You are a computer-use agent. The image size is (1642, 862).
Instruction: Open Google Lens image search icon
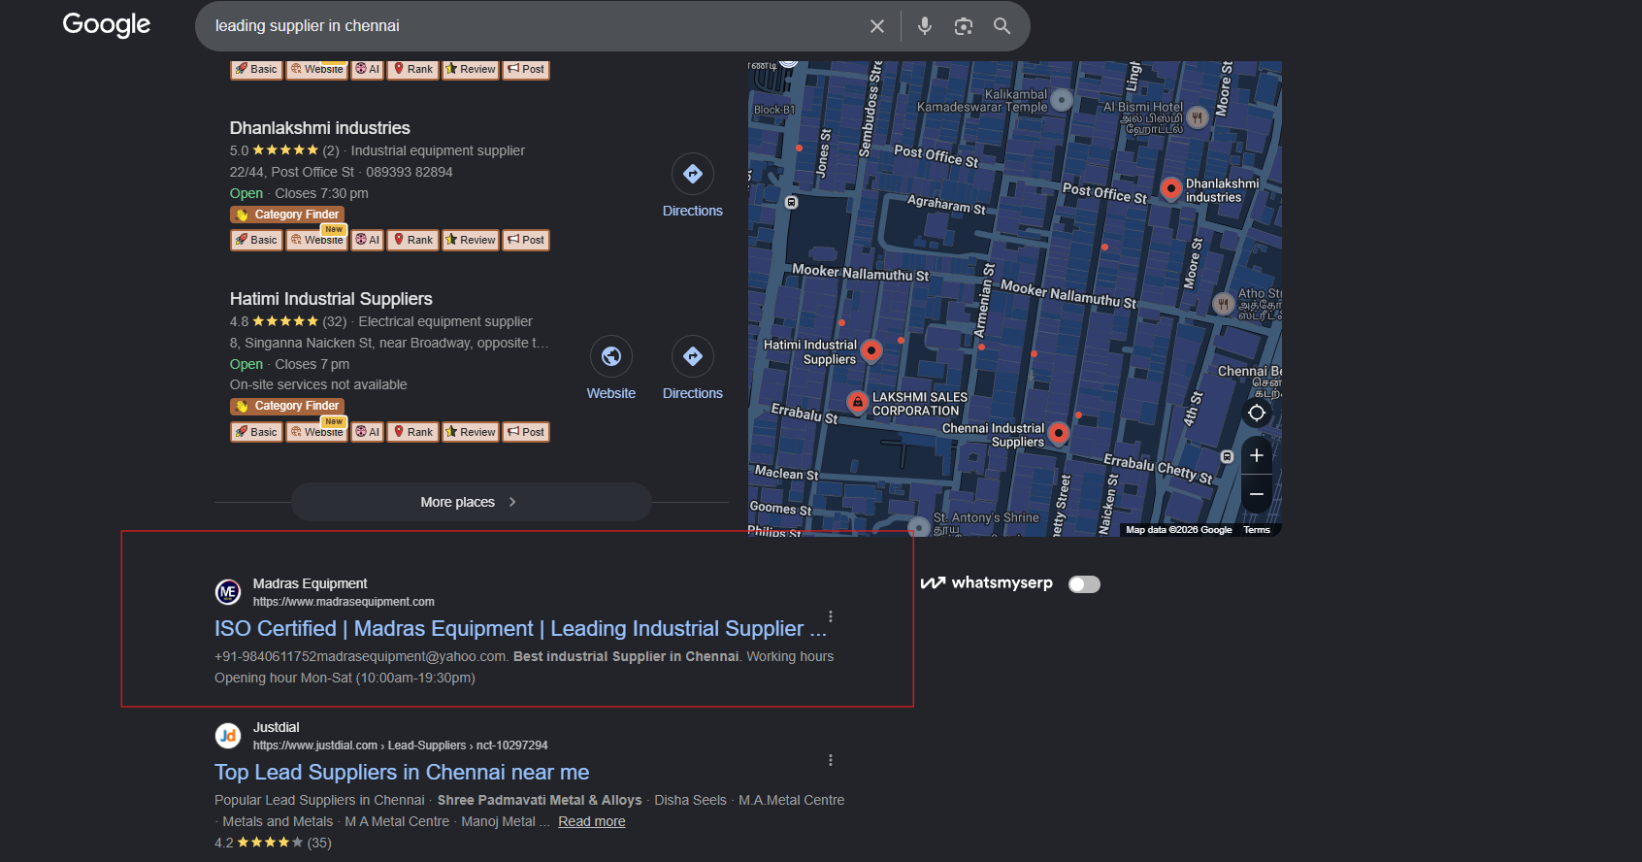point(964,26)
